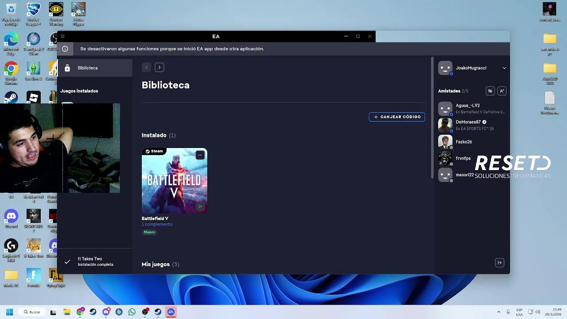The width and height of the screenshot is (567, 319).
Task: Click the Juegos instalados sidebar heading
Action: click(x=79, y=91)
